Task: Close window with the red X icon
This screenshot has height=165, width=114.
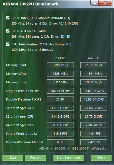Action: (105, 3)
